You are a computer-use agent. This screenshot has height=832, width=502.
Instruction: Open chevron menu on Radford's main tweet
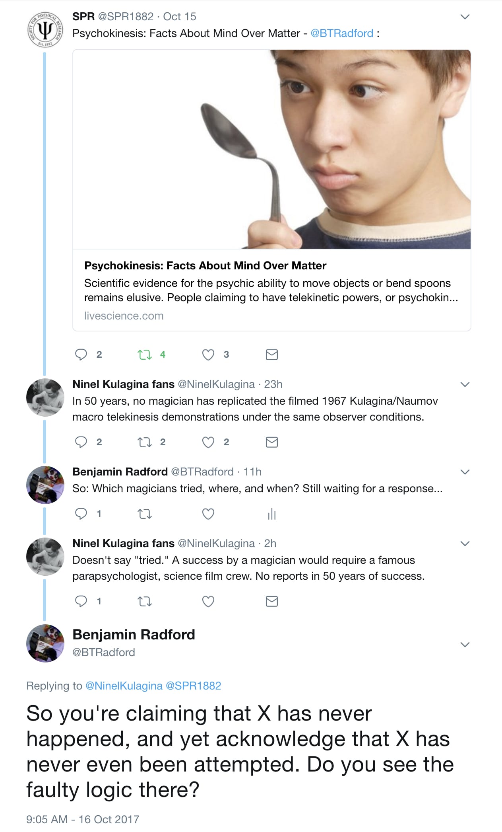(465, 644)
